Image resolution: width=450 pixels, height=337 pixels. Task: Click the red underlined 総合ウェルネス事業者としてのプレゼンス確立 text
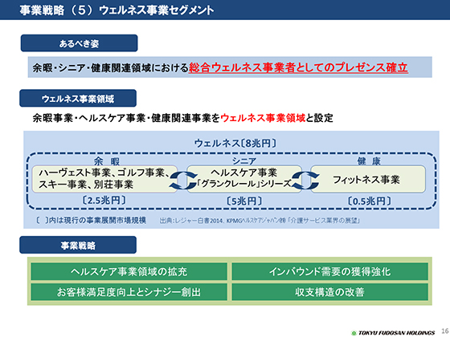(x=298, y=68)
